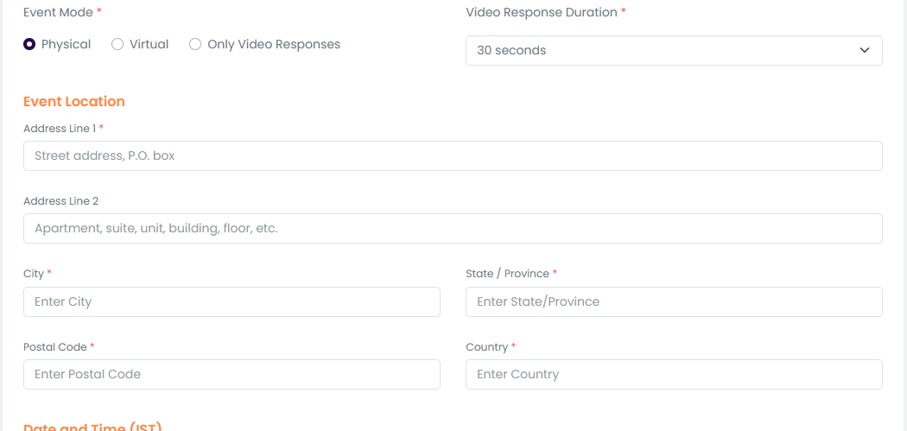The image size is (907, 431).
Task: Click the Address Line 2 label
Action: [x=60, y=201]
